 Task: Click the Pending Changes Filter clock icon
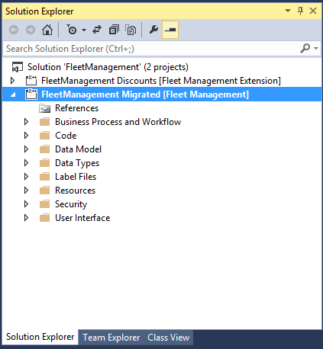tap(72, 30)
